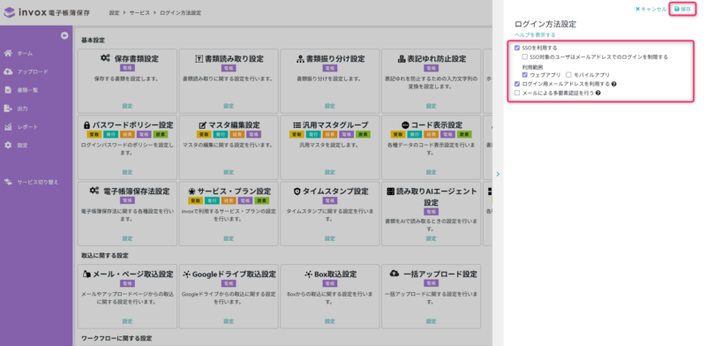Click the list icon beside 汎用マスタグループ
The height and width of the screenshot is (346, 706).
point(297,124)
